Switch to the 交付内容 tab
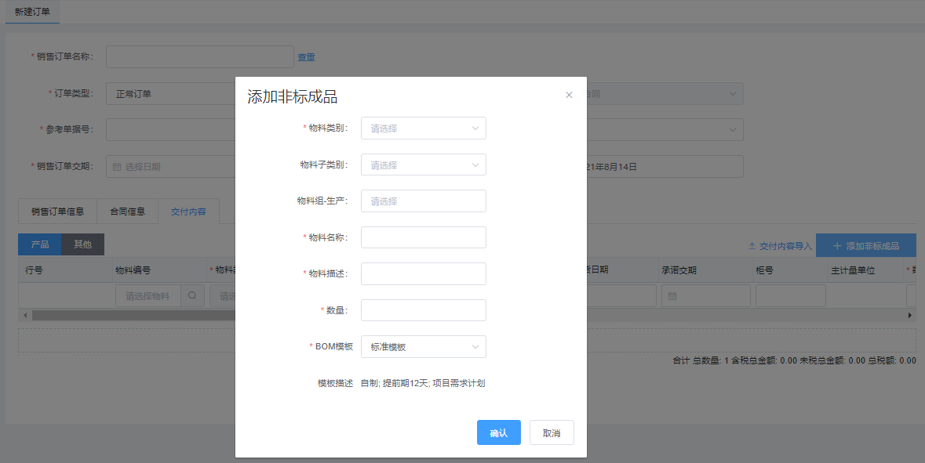Screen dimensions: 925x463 [188, 212]
